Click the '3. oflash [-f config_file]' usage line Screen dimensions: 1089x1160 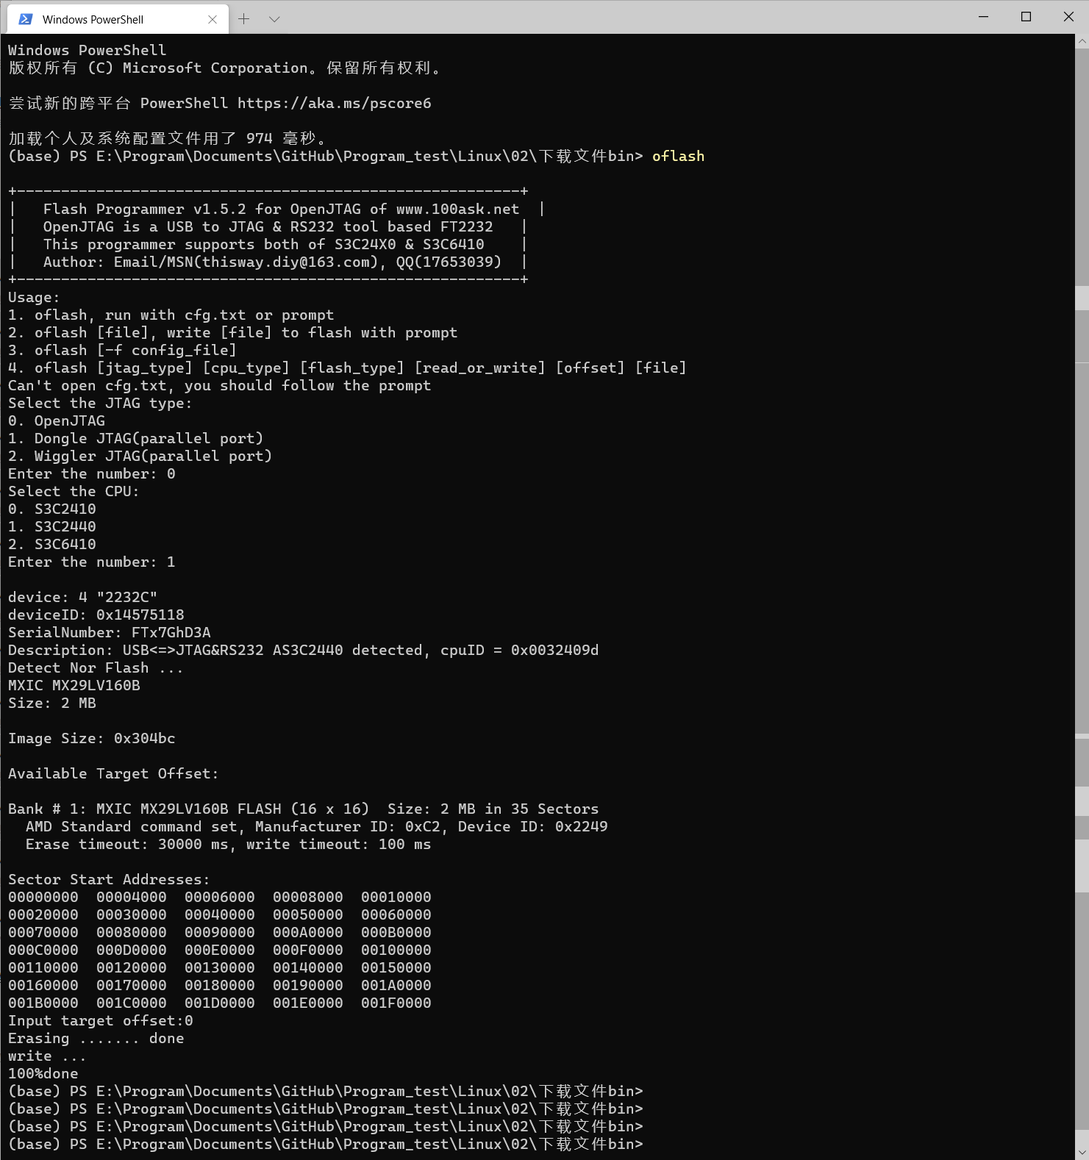(x=122, y=351)
